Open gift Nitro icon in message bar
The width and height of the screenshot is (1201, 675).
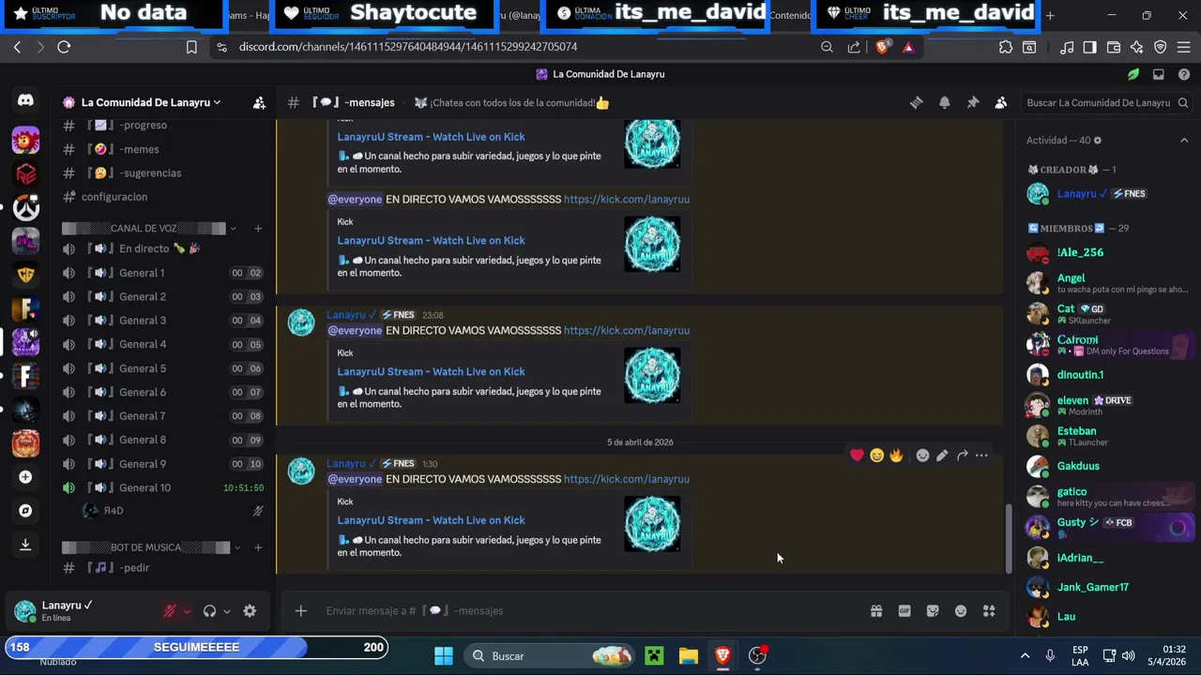pos(876,610)
